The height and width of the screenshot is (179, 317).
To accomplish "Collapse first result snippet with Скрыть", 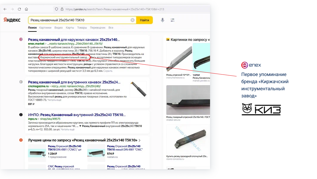I will click(108, 71).
